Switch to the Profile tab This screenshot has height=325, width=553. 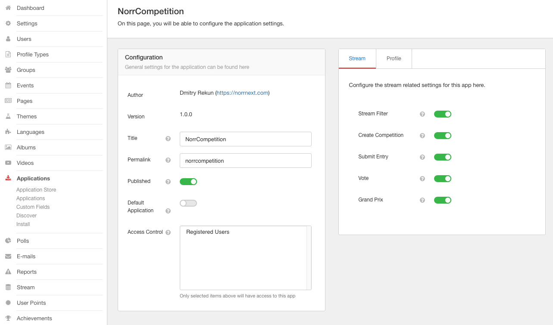(x=394, y=59)
